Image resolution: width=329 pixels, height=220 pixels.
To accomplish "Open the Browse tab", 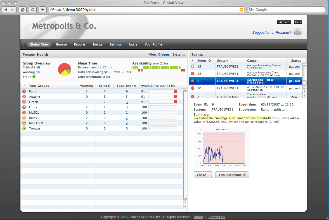I will [x=61, y=44].
